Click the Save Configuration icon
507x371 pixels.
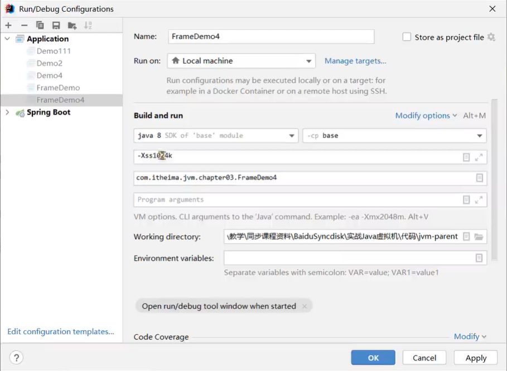click(x=56, y=25)
